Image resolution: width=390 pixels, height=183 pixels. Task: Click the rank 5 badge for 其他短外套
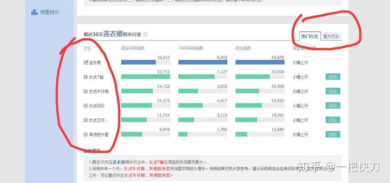(86, 135)
